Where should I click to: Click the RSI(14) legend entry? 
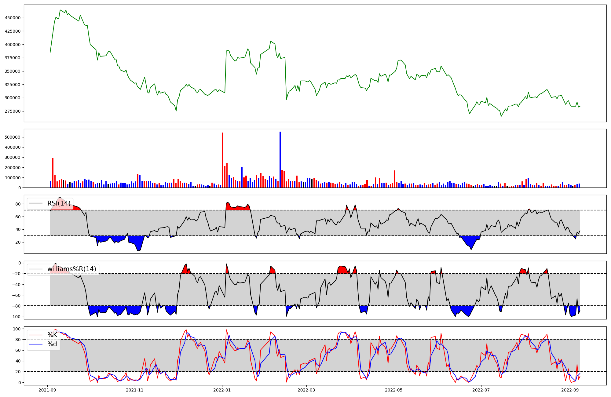(x=59, y=203)
